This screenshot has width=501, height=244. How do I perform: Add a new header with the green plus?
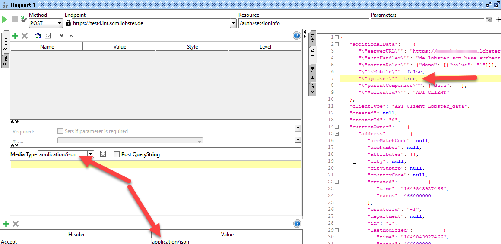(x=6, y=224)
